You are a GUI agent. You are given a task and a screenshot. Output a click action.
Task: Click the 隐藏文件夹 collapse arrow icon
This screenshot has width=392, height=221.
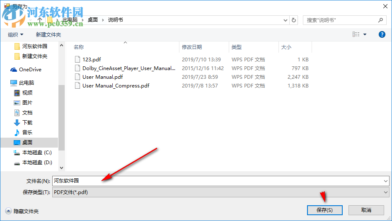click(8, 211)
